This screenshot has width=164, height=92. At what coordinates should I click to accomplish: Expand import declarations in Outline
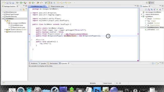tap(142, 14)
